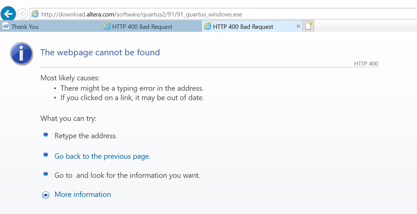The image size is (417, 214).
Task: Click the bullet beside "Retype the address"
Action: click(x=46, y=135)
